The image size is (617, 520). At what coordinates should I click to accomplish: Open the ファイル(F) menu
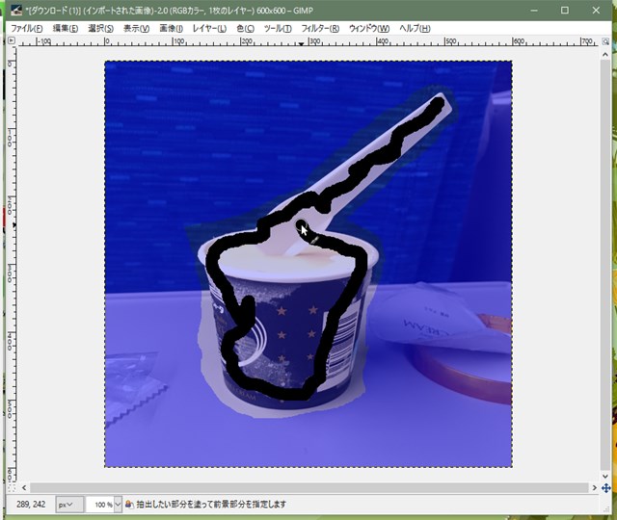[27, 28]
